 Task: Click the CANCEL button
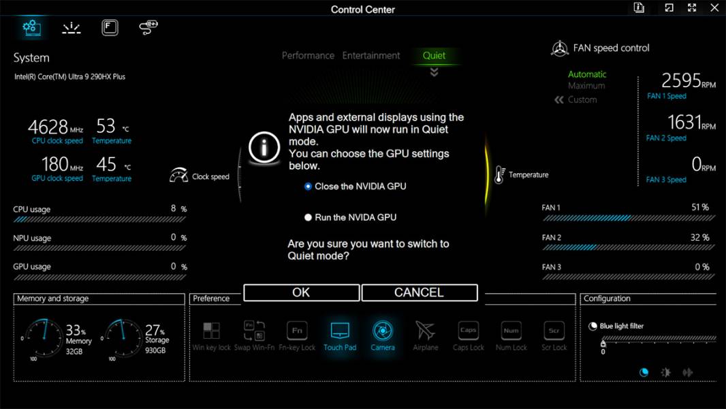pos(420,292)
